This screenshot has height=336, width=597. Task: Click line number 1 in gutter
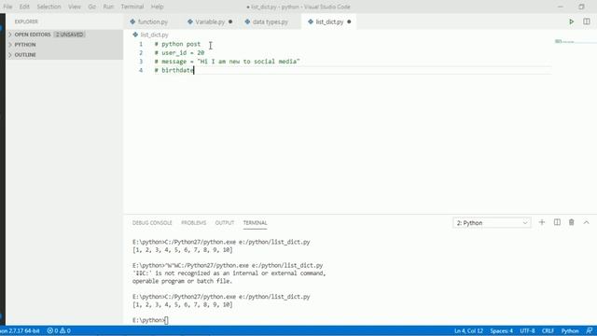point(141,44)
